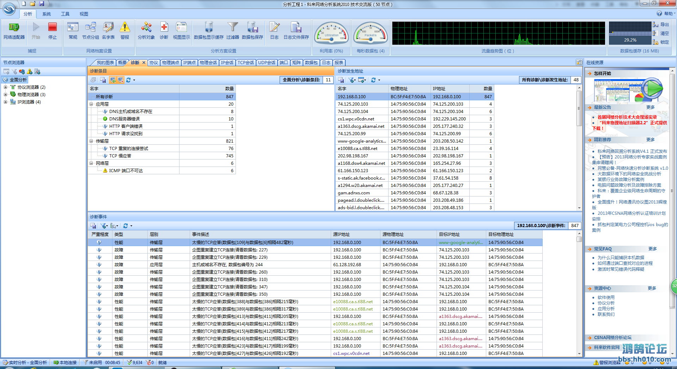Screen dimensions: 677x369
Task: Open refresh dropdown arrow in 诊断条目 toolbar
Action: (x=134, y=80)
